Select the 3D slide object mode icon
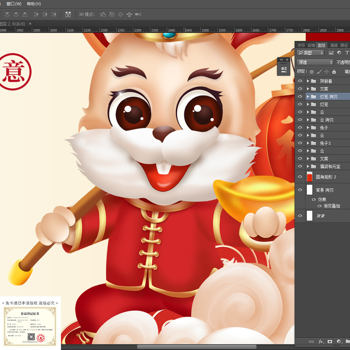 (129, 14)
